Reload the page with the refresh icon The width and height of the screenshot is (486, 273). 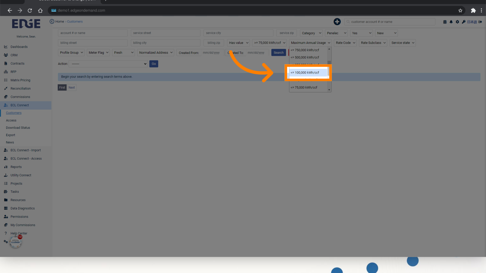30,10
